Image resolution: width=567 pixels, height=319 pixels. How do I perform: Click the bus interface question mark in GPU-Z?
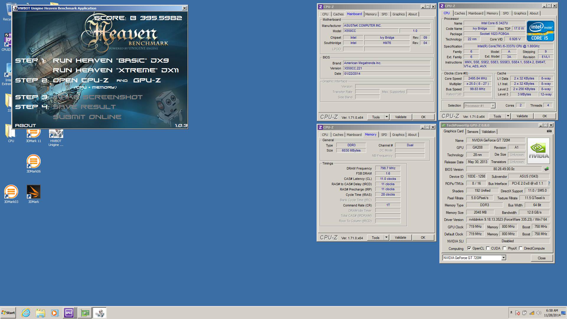[549, 183]
